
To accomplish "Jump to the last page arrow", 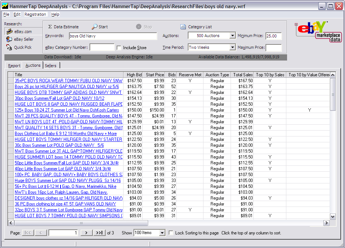I will (99, 233).
